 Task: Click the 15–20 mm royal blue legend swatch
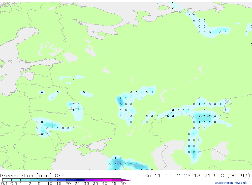62,180
